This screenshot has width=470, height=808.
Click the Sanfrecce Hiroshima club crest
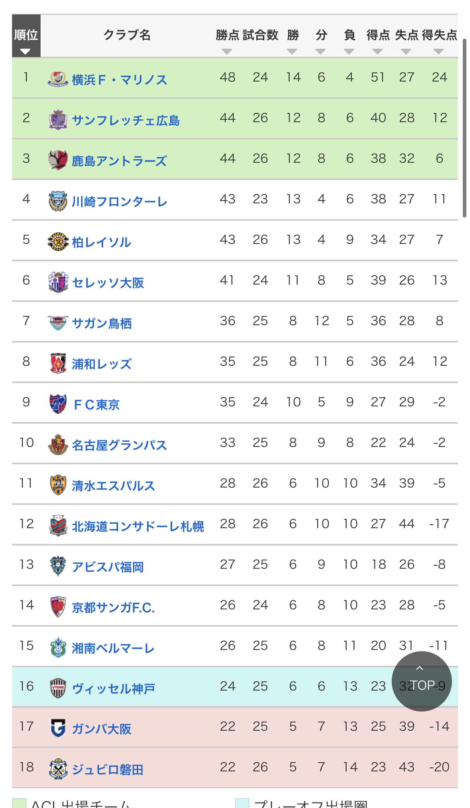click(58, 119)
